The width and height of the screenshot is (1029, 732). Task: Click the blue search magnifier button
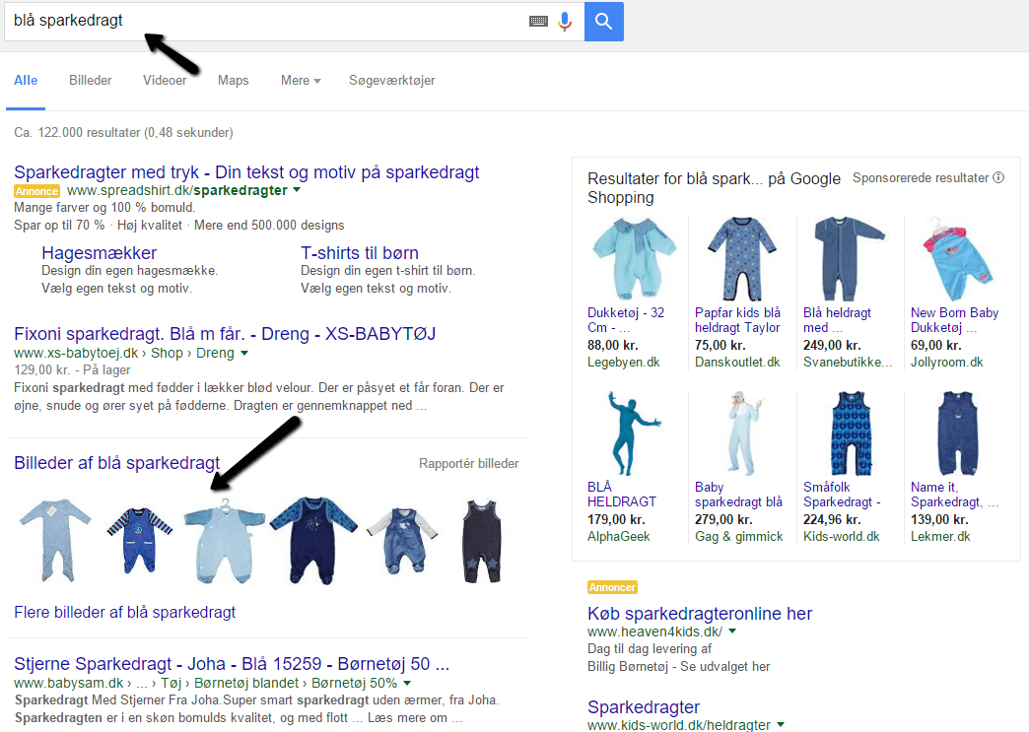pyautogui.click(x=604, y=22)
